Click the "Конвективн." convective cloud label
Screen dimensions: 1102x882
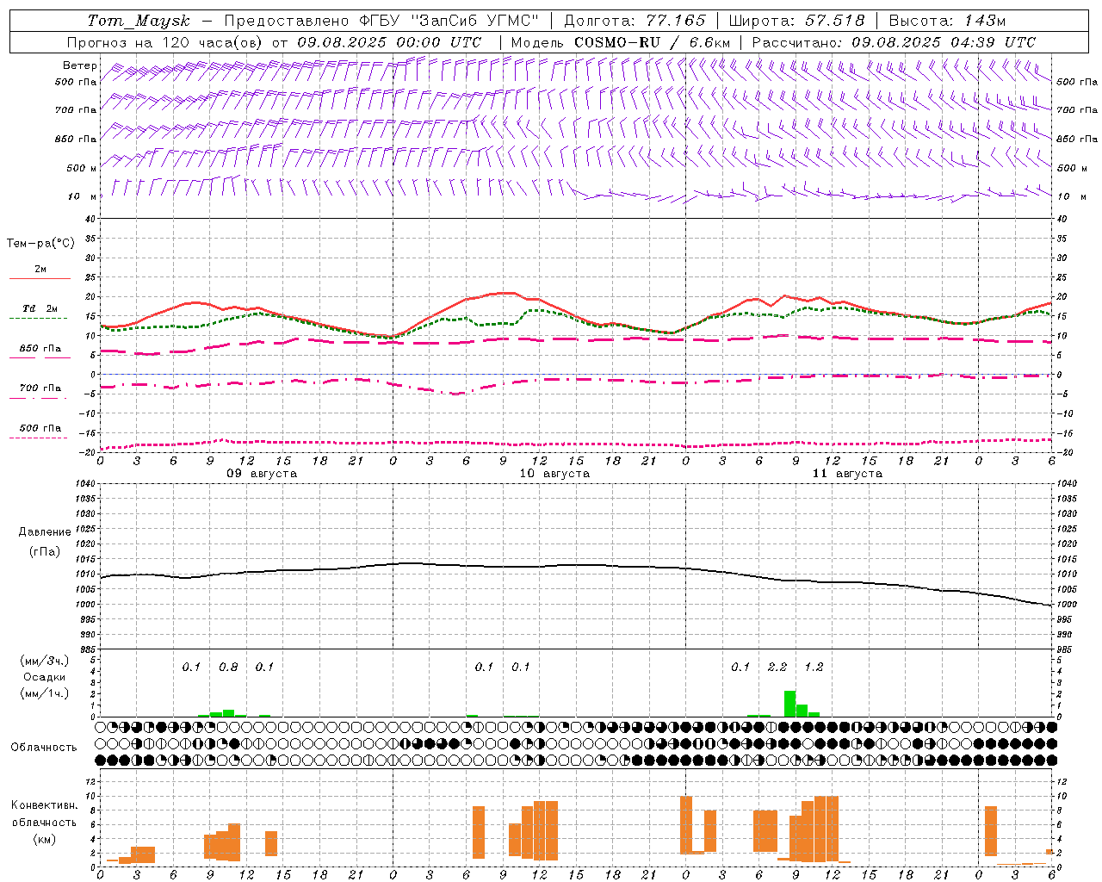[x=44, y=805]
